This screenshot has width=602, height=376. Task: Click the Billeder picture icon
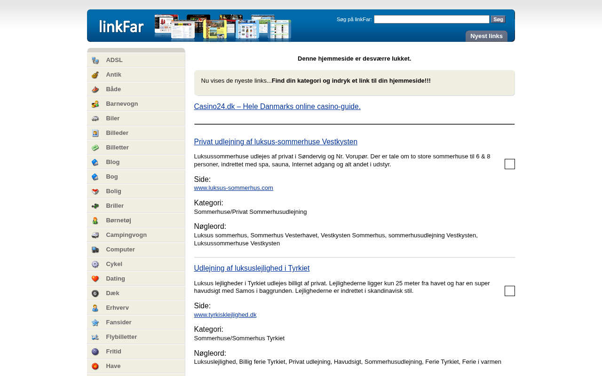95,133
